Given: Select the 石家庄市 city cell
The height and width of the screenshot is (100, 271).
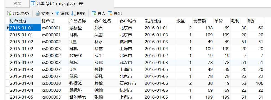Looking at the screenshot, I should tap(131, 83).
